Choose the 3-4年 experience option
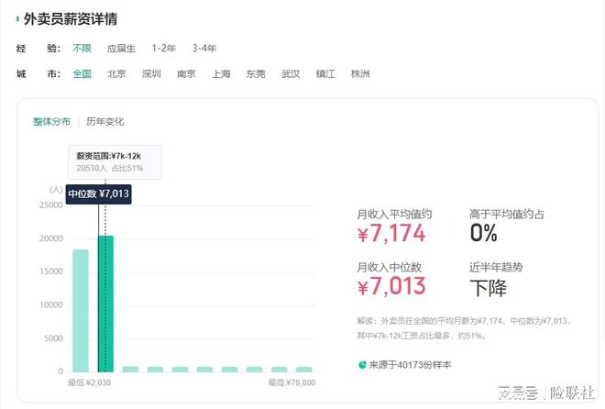Viewport: 605px width, 409px height. point(204,49)
